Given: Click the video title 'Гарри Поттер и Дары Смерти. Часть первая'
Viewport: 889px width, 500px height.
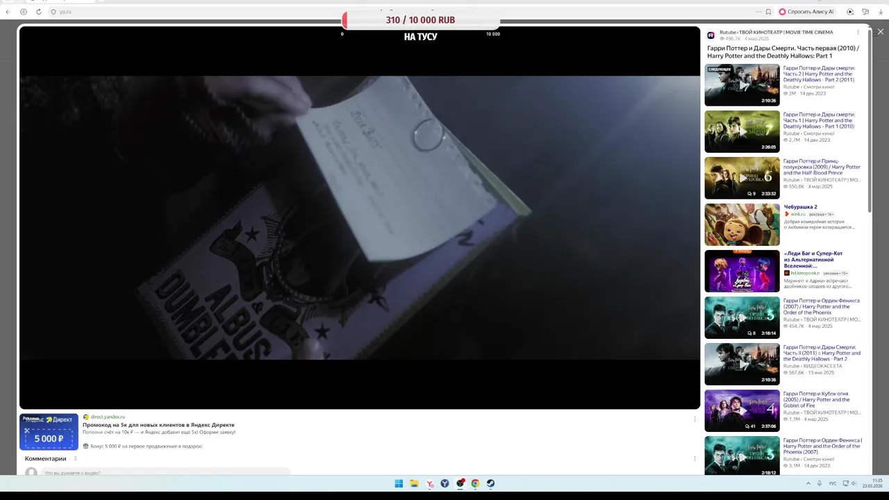Looking at the screenshot, I should click(x=783, y=52).
